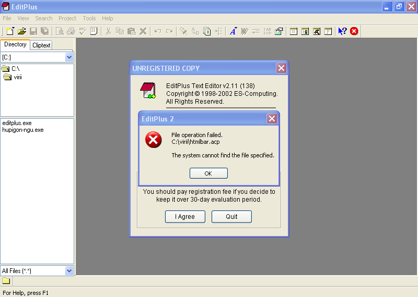Click the Delete X icon beside Paste

(x=143, y=31)
